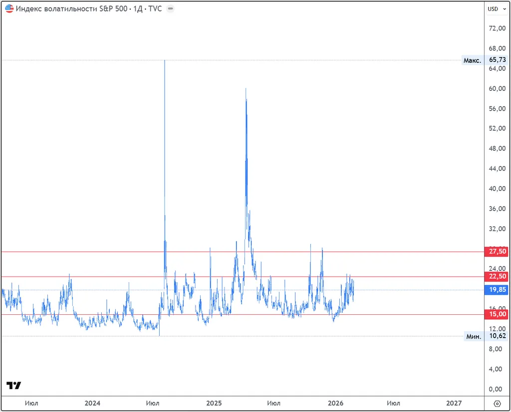
Task: Click the TradingView logo in chart corner
Action: (x=13, y=385)
